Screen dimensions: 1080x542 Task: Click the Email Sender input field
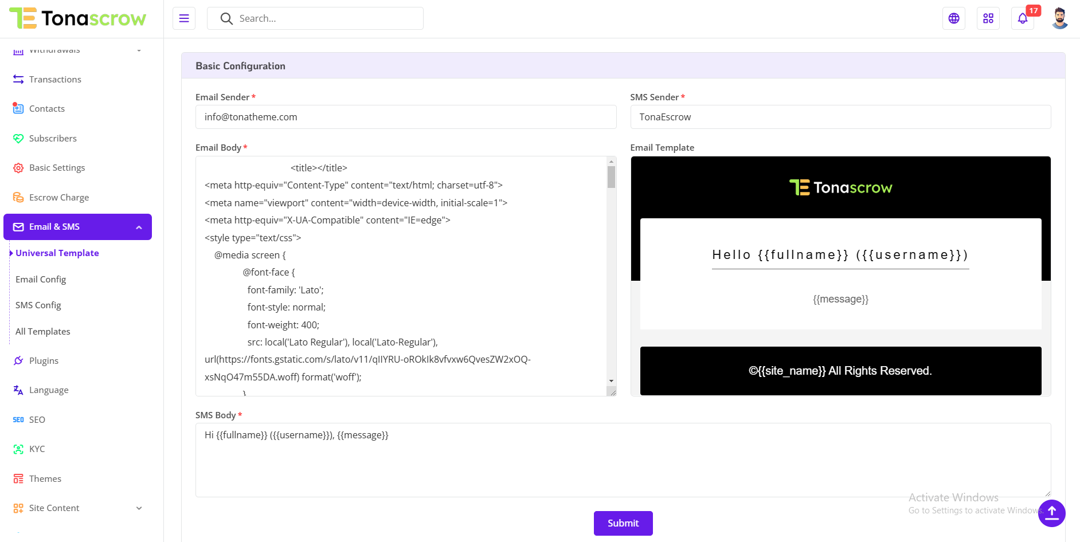coord(405,117)
